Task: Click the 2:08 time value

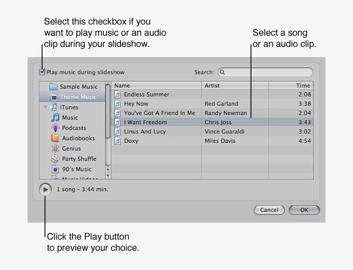Action: pyautogui.click(x=305, y=95)
